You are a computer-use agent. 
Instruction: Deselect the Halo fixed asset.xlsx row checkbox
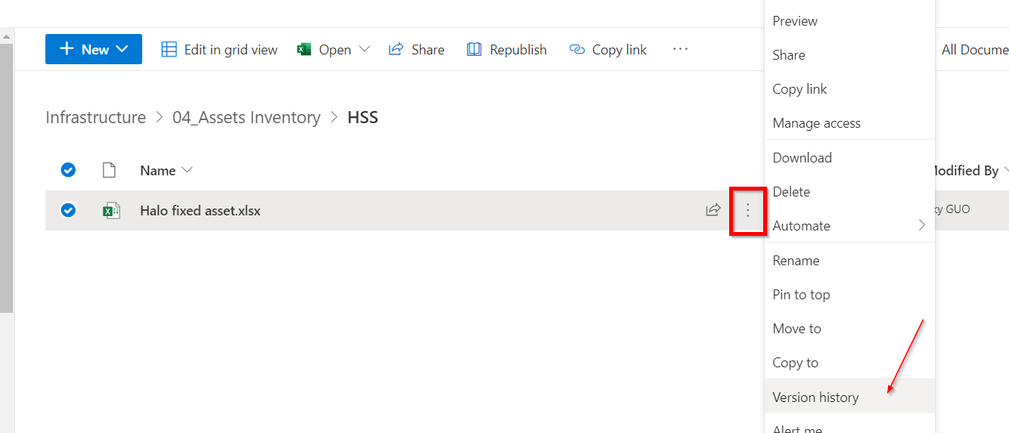click(68, 210)
